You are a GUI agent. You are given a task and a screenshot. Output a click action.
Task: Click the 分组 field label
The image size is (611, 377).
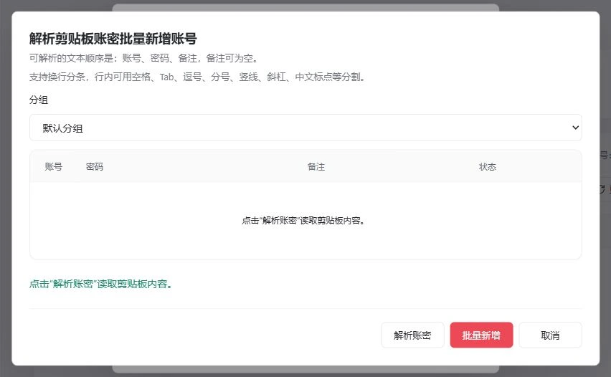point(39,100)
